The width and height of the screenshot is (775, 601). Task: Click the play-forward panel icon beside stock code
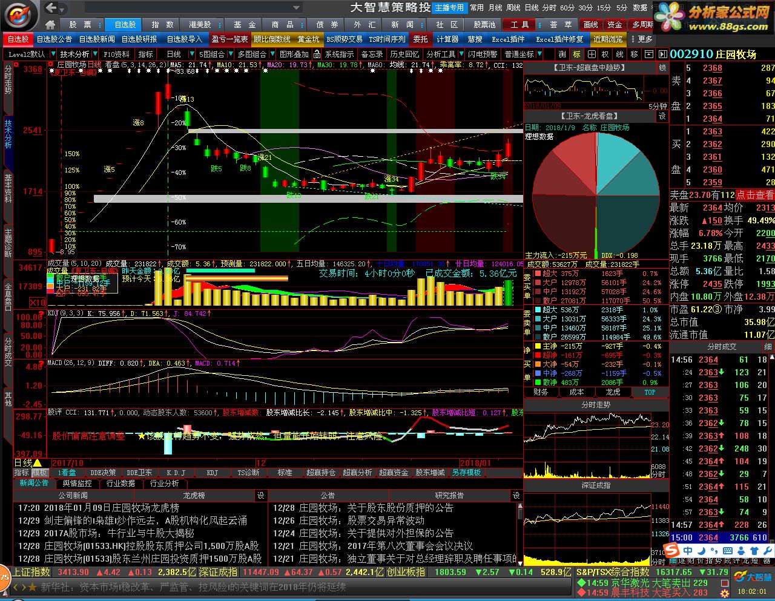click(x=662, y=54)
